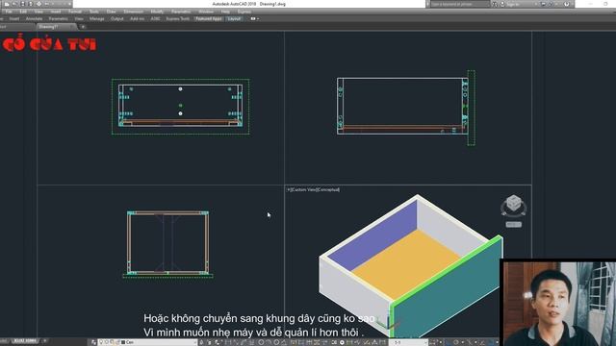Screen dimensions: 616x346
Task: Open the Tools menu
Action: coord(94,12)
